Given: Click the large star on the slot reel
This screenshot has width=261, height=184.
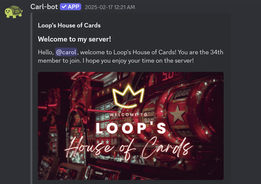Looking at the screenshot, I should coord(178,114).
